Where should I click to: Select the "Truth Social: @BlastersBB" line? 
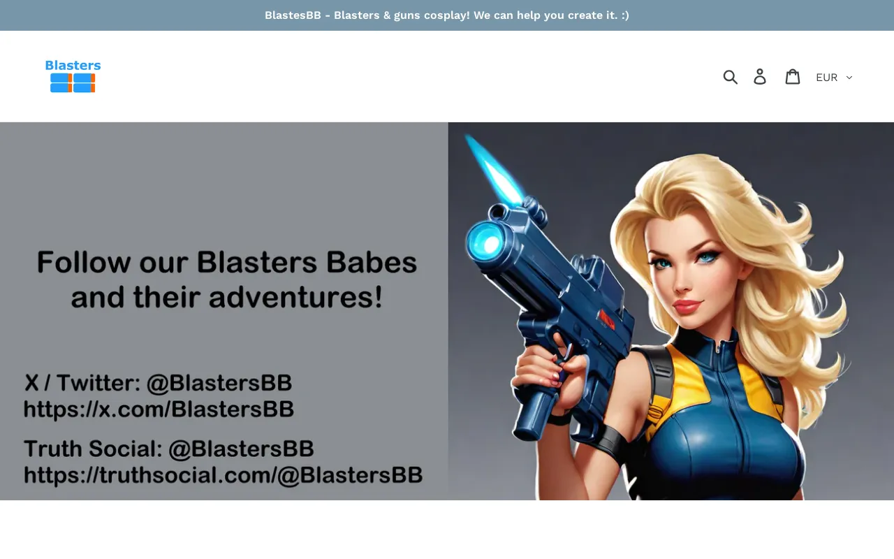pyautogui.click(x=168, y=449)
